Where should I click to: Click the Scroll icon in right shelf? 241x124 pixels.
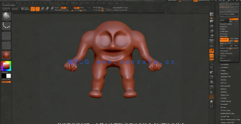tap(212, 22)
